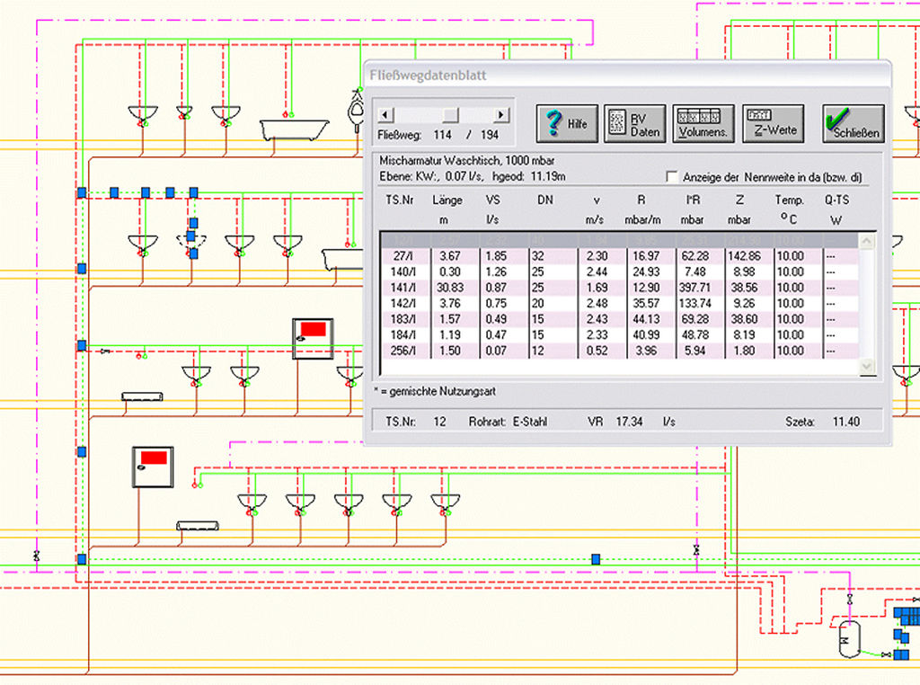The height and width of the screenshot is (685, 920).
Task: Enable 'Anzeige der Nennweite in da' checkbox
Action: 671,177
